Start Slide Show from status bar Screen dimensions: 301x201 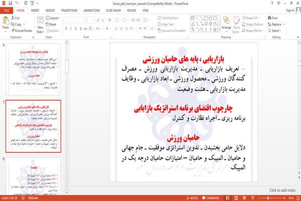[x=253, y=198]
